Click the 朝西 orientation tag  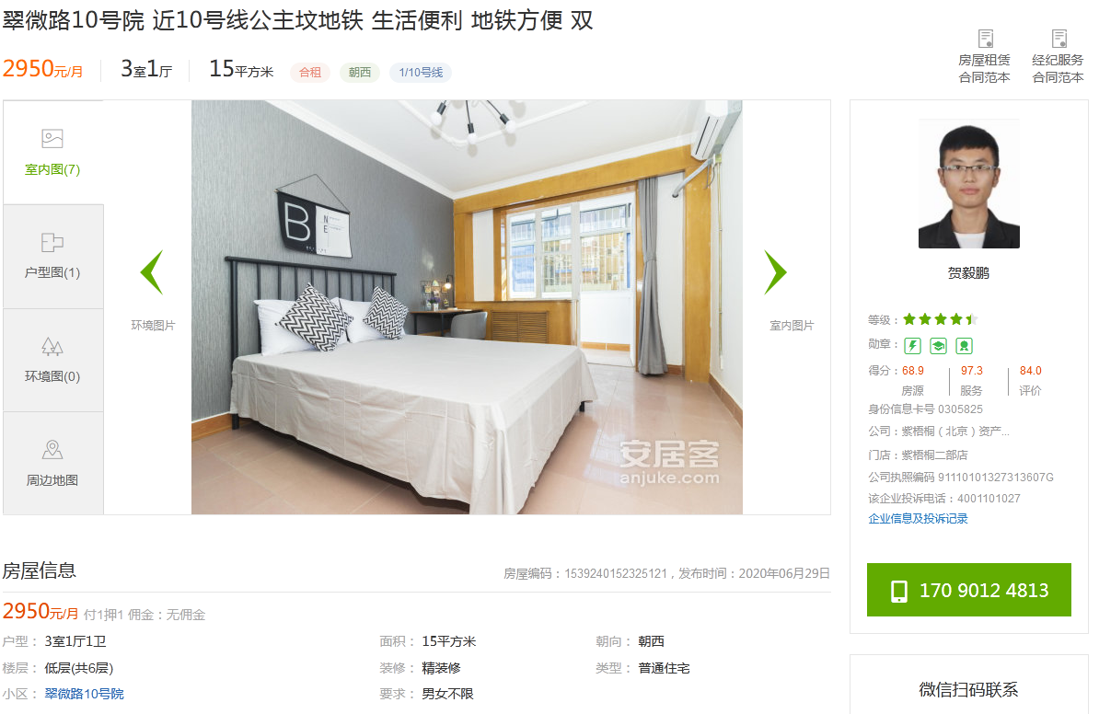click(360, 72)
